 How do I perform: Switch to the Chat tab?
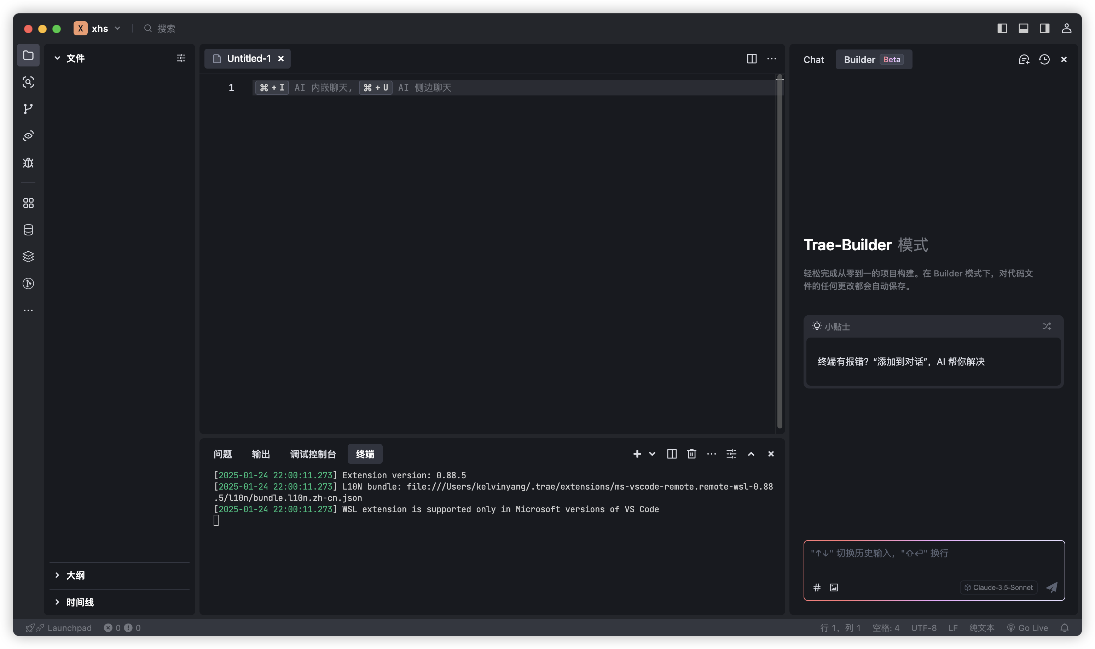pyautogui.click(x=814, y=59)
